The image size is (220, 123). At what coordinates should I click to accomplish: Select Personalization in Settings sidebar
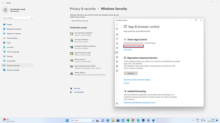click(18, 38)
